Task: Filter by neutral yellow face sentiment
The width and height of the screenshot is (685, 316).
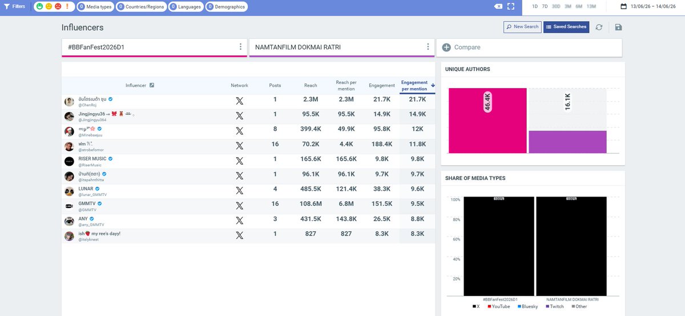Action: pos(49,7)
